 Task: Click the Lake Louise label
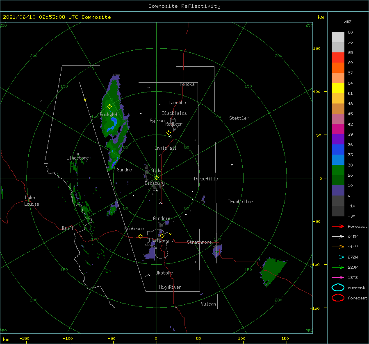point(32,201)
